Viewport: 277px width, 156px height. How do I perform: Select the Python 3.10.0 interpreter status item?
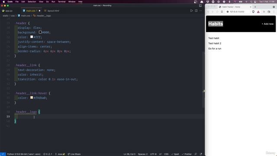click(x=24, y=154)
